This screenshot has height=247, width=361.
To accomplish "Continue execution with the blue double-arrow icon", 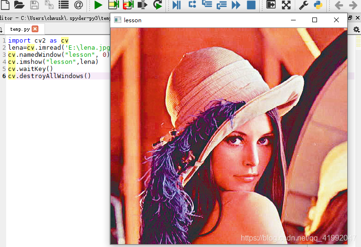I will tap(236, 5).
